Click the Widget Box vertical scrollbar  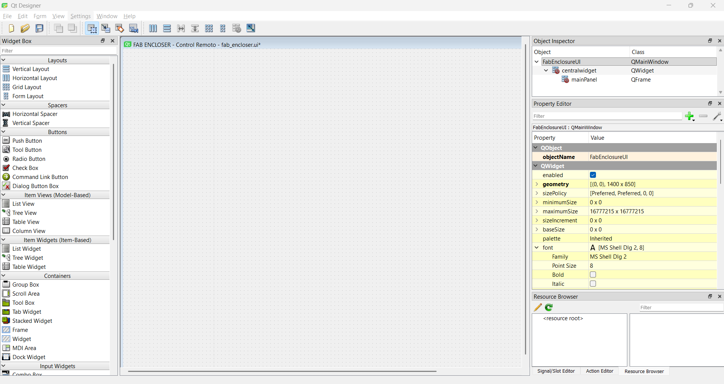[x=113, y=151]
